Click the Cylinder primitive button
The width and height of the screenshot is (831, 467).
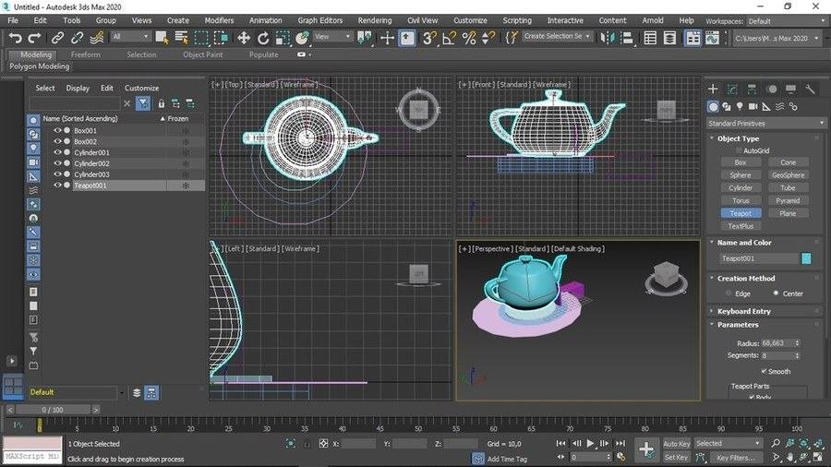(x=741, y=187)
